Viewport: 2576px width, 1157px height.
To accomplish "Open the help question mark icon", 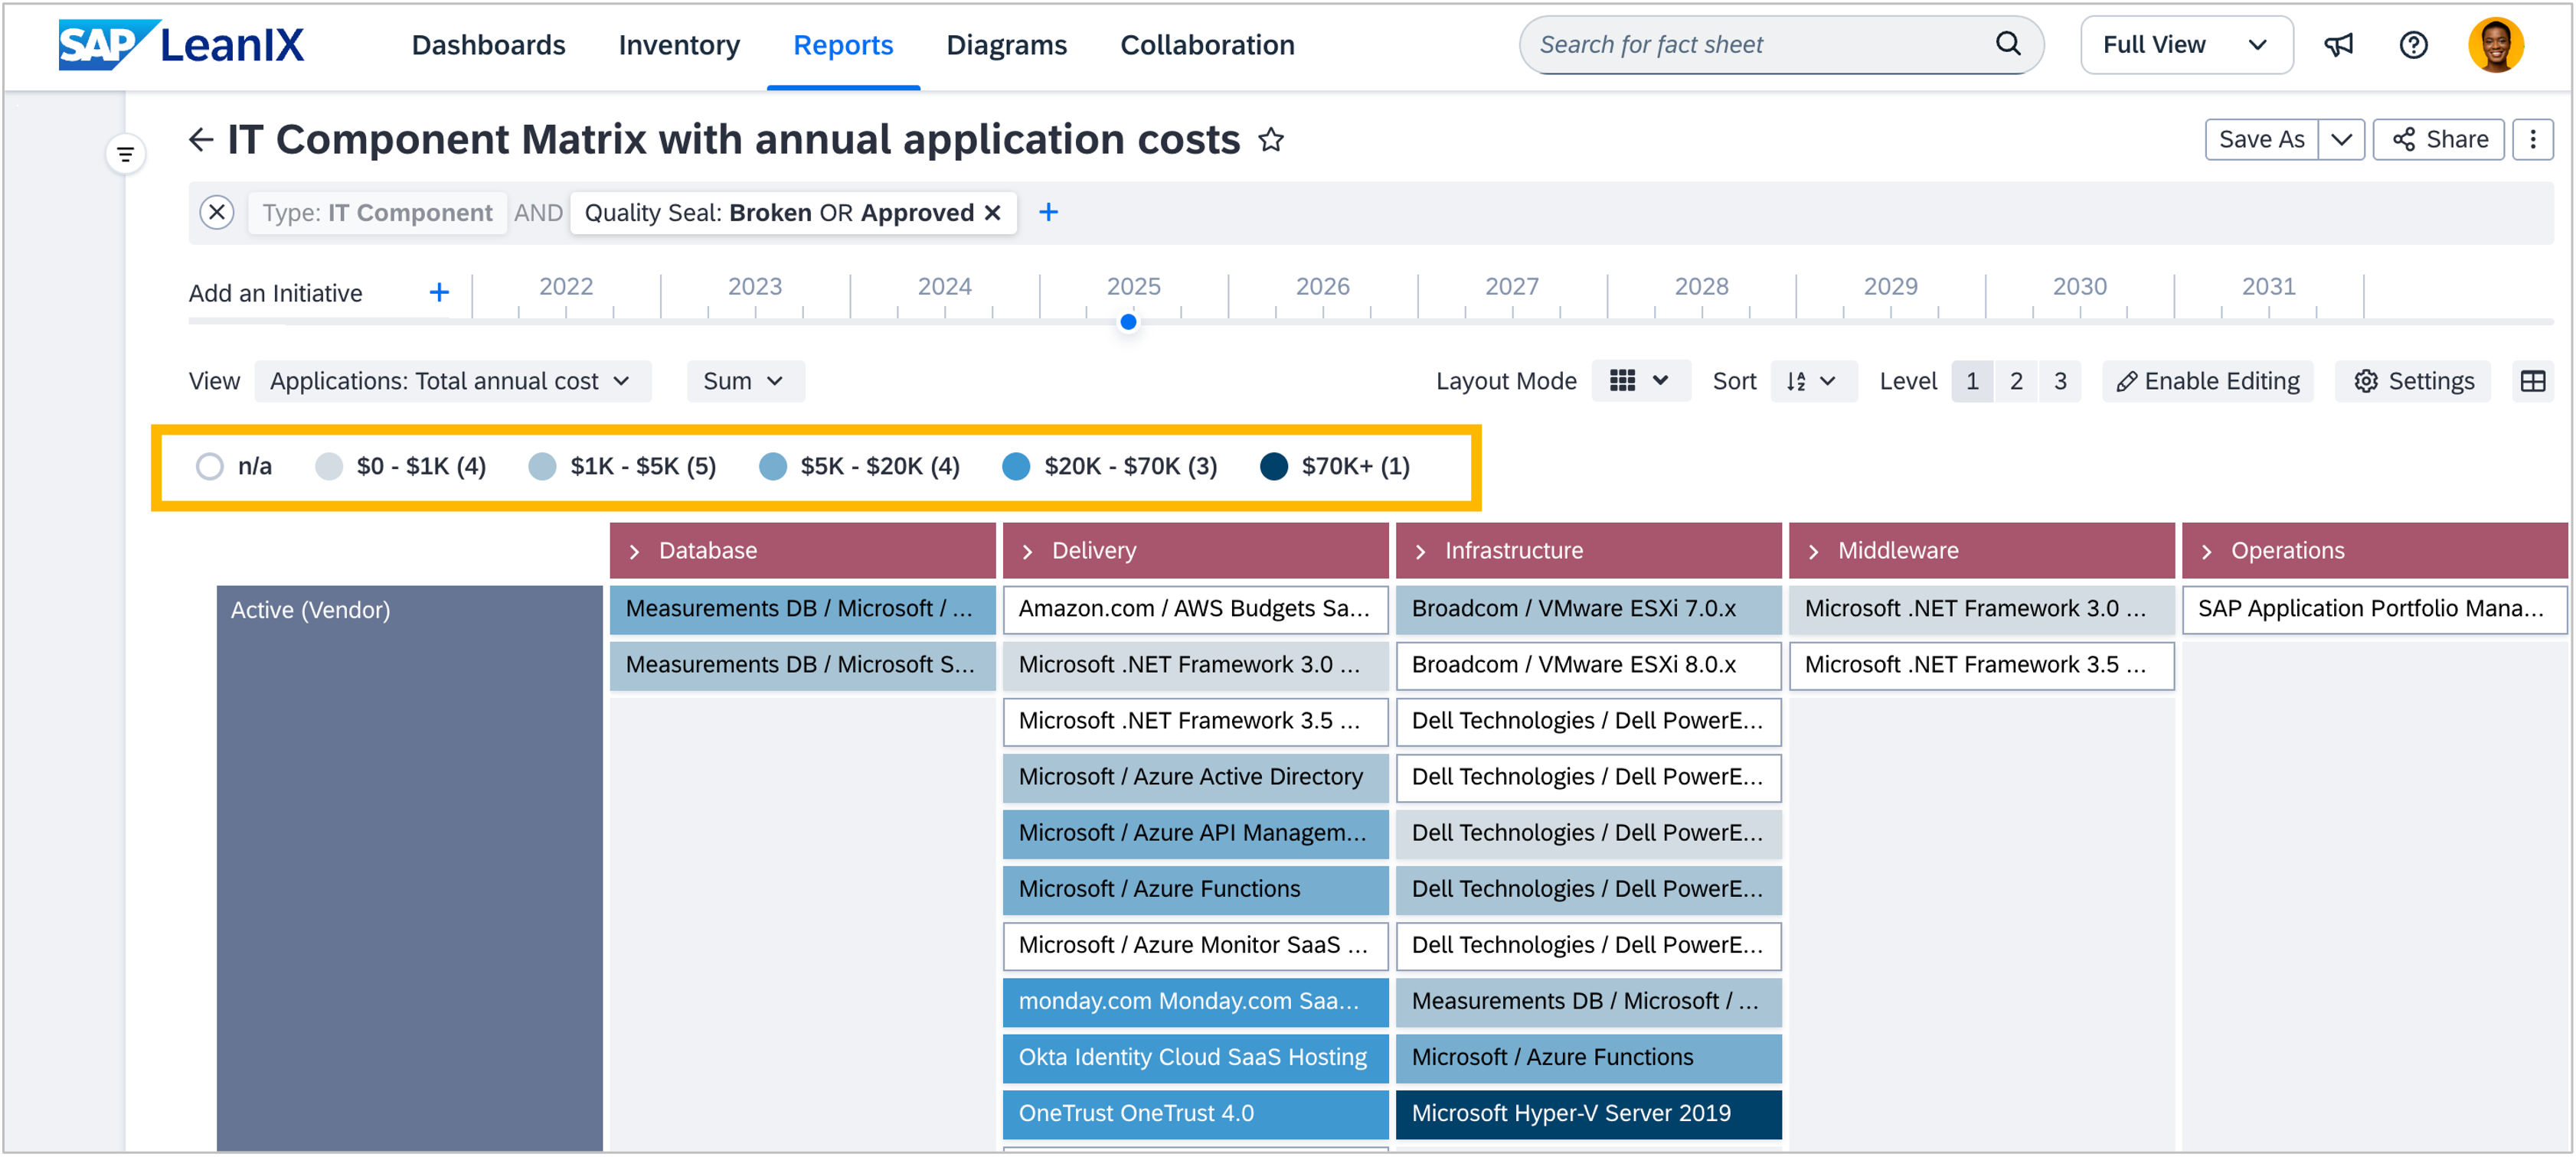I will click(x=2413, y=45).
